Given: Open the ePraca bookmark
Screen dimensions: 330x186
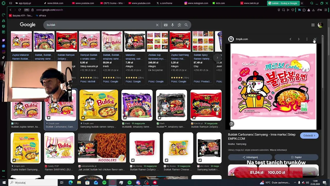Looking at the screenshot, I should pos(41,16).
